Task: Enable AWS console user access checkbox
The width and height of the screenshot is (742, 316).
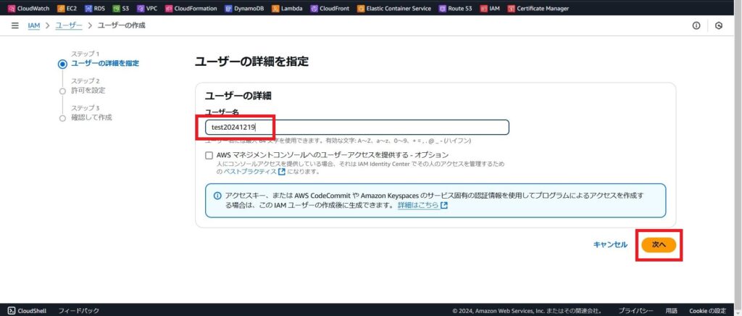Action: 209,155
